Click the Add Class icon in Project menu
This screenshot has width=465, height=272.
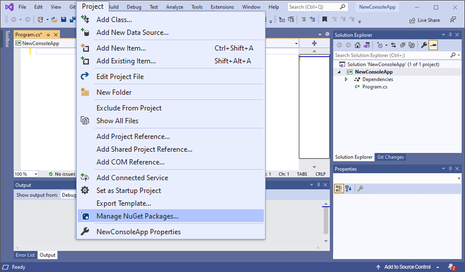tap(85, 19)
